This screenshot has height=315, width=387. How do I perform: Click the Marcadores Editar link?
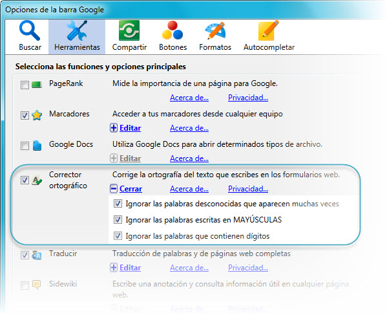(130, 128)
